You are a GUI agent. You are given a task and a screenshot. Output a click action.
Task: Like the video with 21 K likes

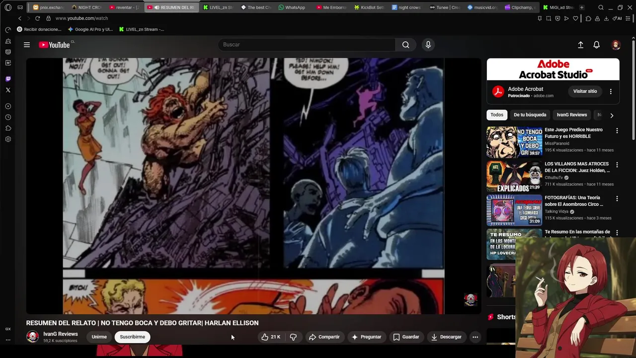pos(271,337)
